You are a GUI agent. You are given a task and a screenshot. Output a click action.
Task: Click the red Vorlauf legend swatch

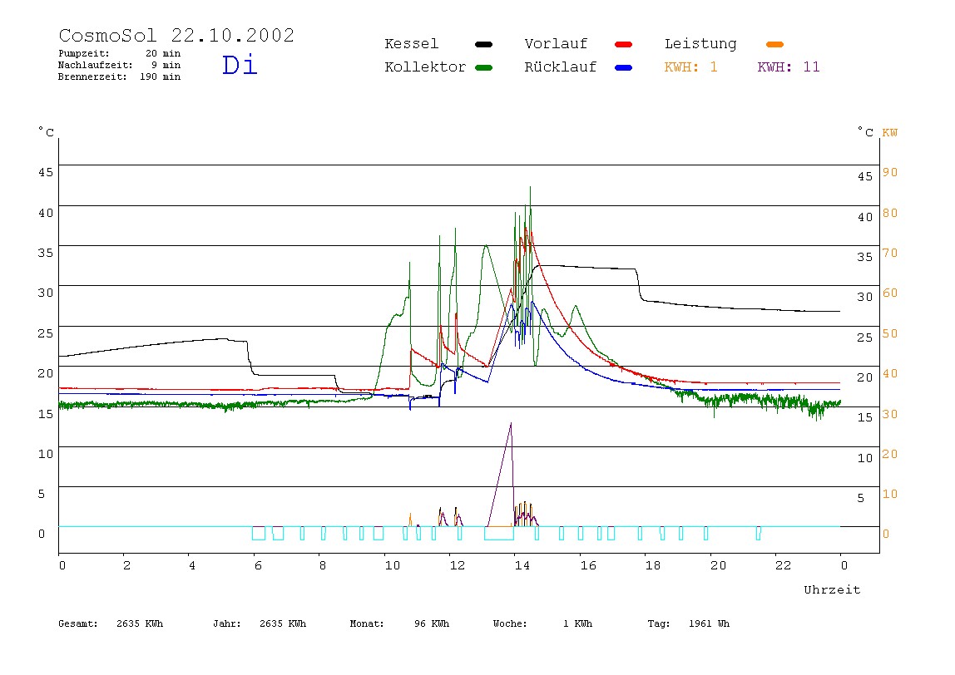(624, 44)
